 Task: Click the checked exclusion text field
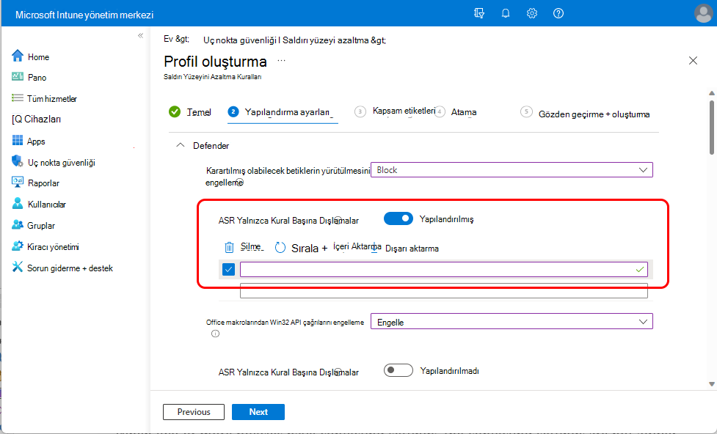[443, 270]
